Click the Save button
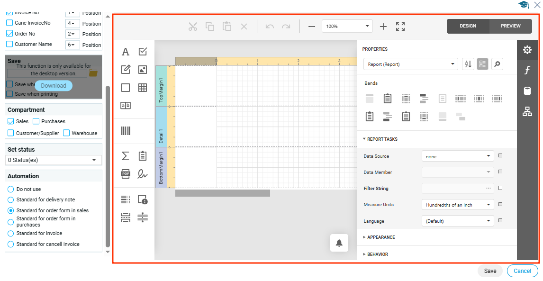Viewport: 543px width, 281px height. click(x=490, y=271)
